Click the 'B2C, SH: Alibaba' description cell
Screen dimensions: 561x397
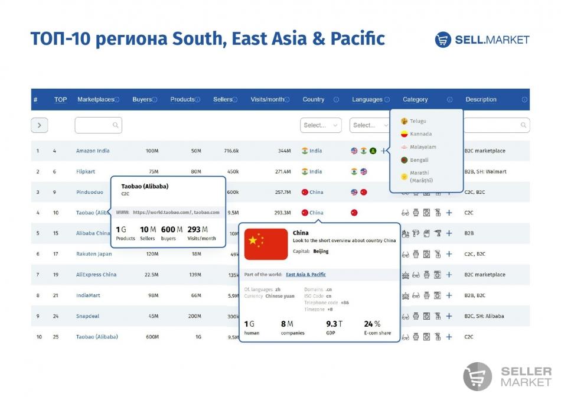[x=484, y=317]
